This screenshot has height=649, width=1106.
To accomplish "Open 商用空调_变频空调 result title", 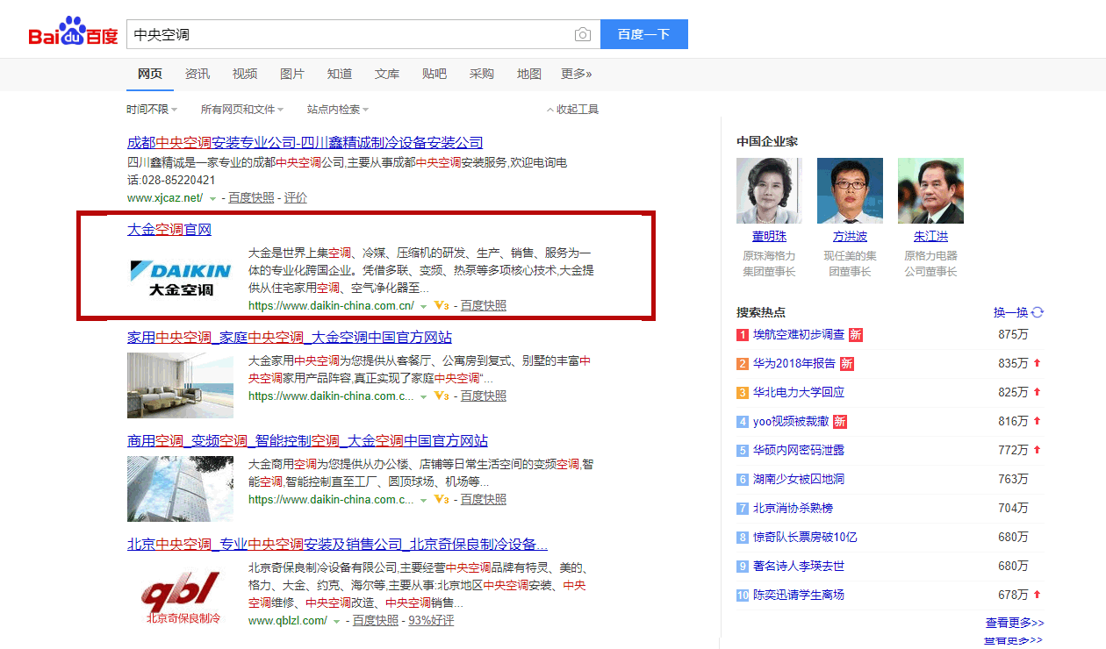I will 307,441.
